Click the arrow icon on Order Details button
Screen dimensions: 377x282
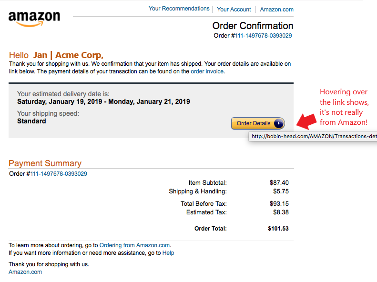click(279, 123)
